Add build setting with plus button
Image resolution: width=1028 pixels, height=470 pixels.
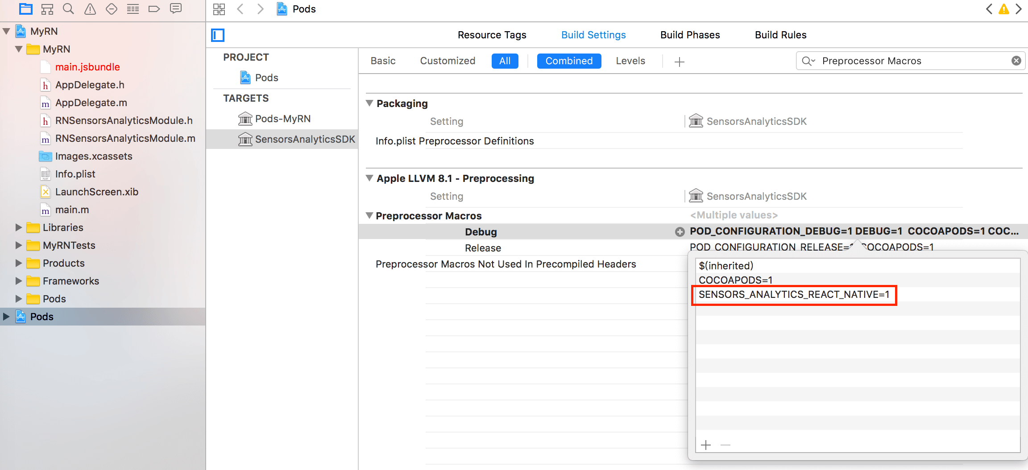680,62
